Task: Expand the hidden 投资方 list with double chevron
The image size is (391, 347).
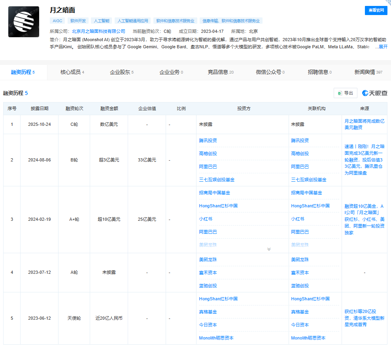Action: (269, 248)
